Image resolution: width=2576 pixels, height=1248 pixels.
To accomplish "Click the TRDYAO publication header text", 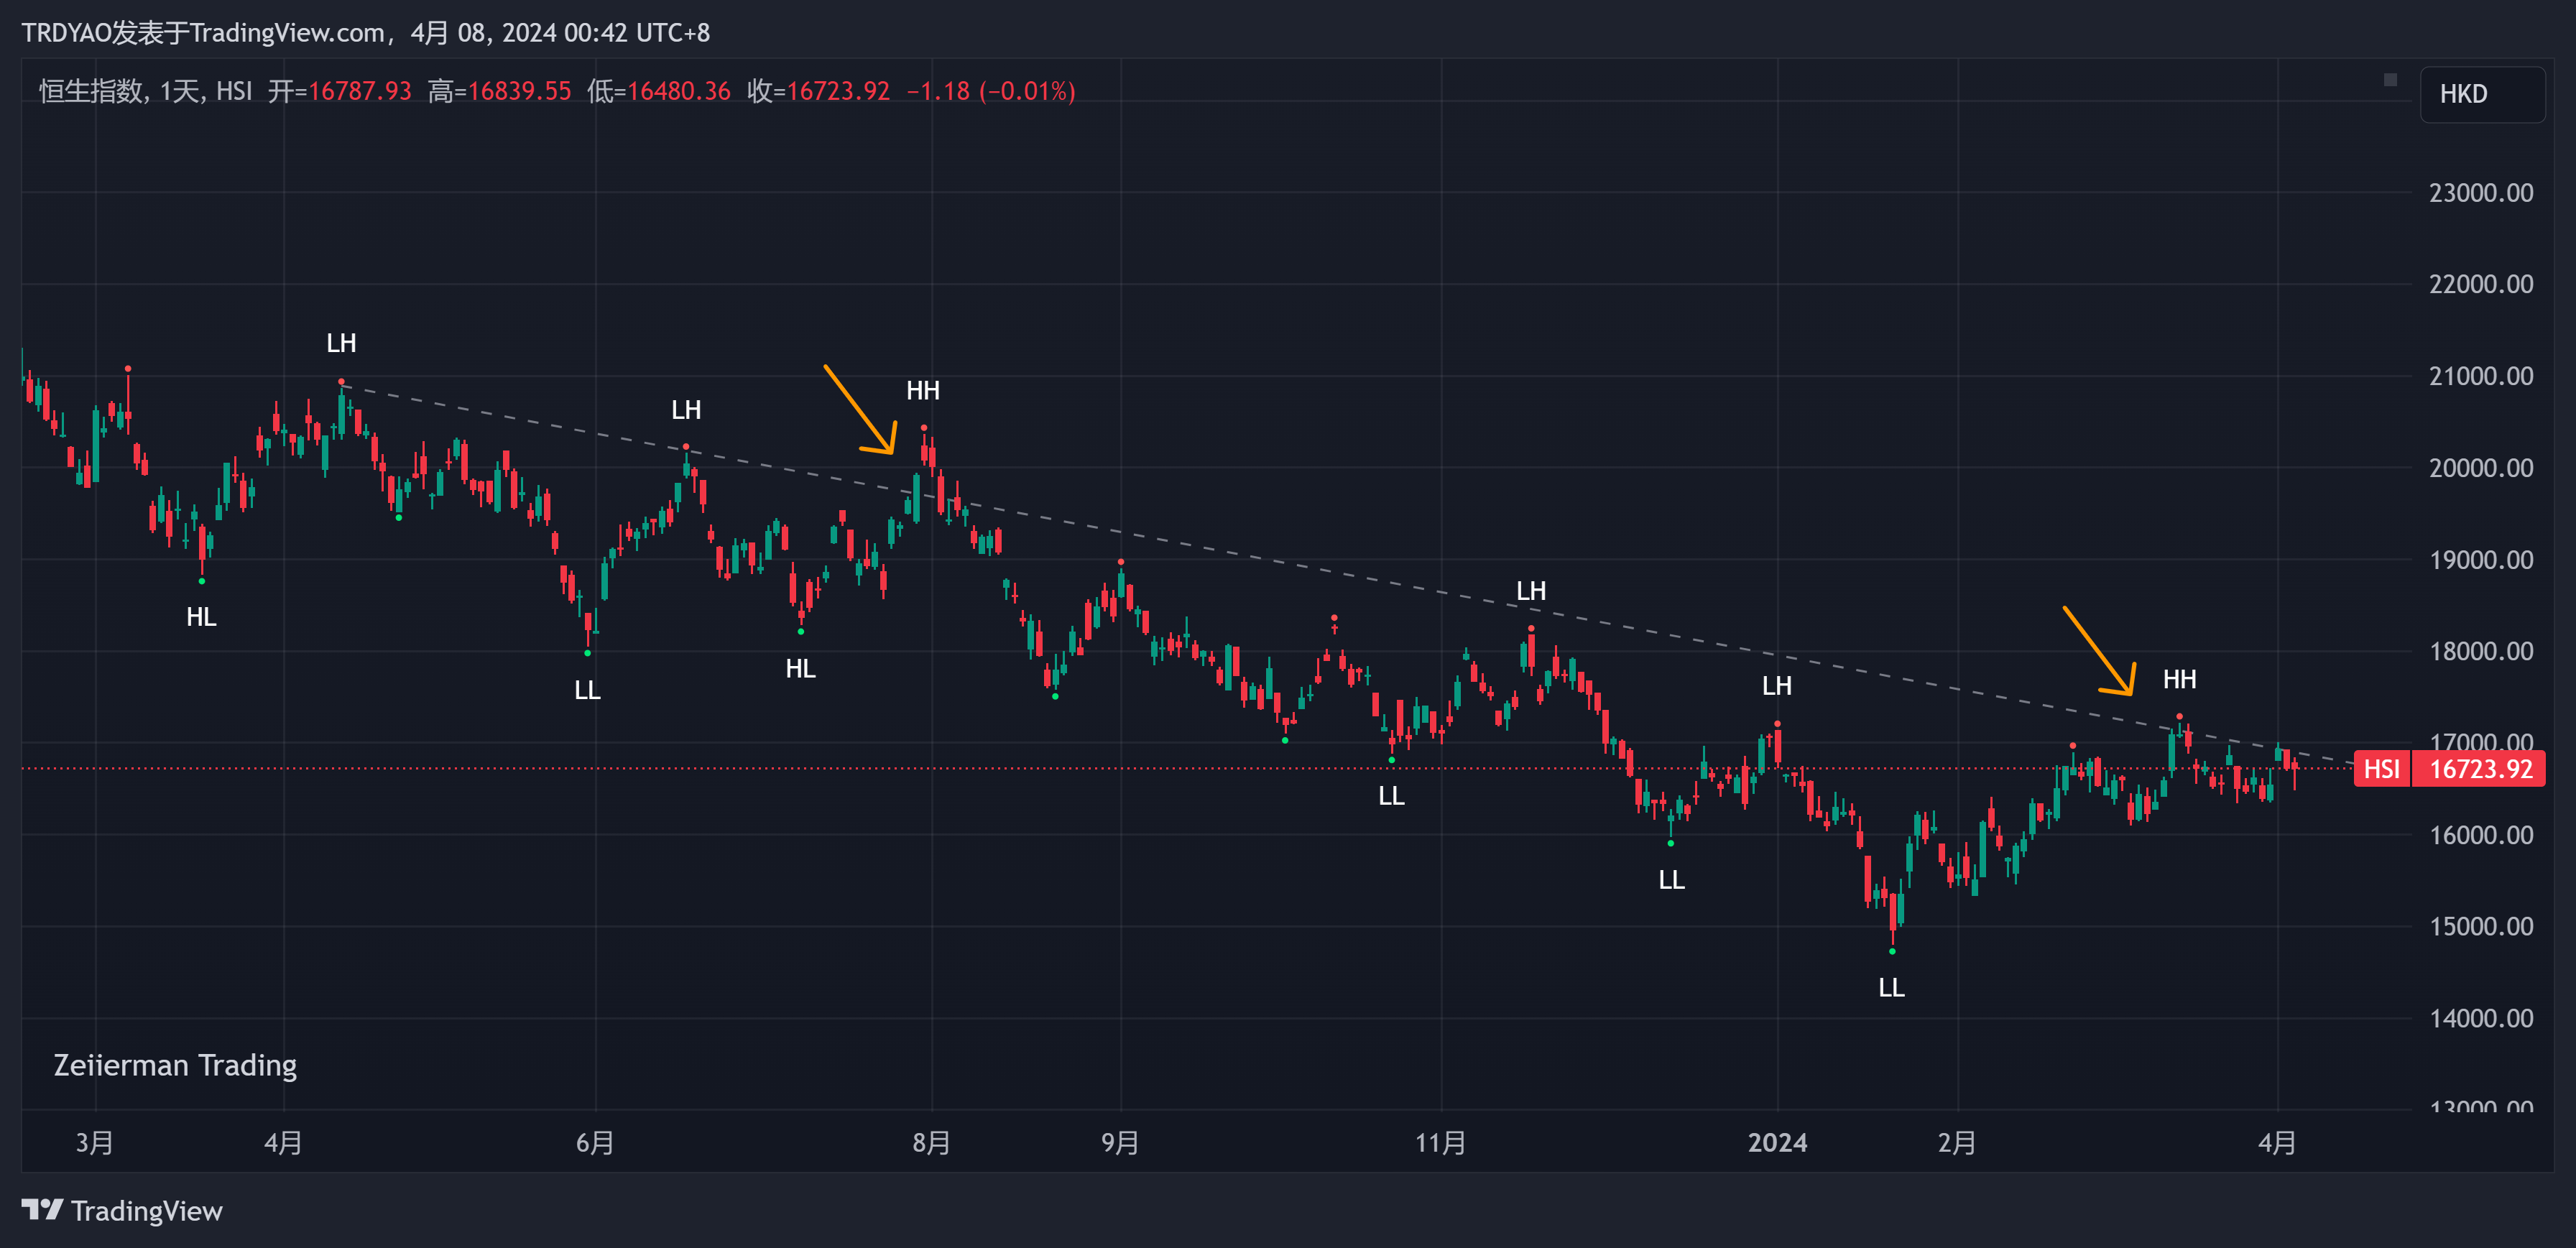I will pos(365,33).
